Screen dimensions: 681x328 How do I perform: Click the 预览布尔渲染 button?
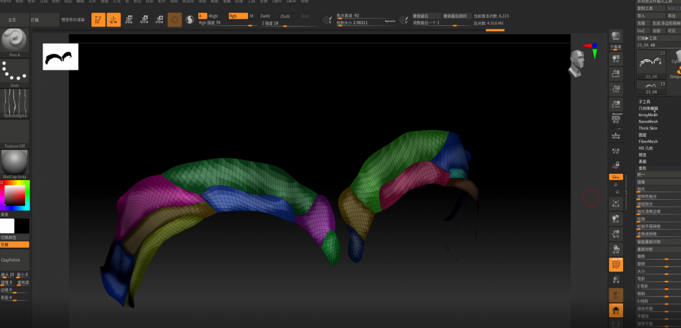(73, 20)
